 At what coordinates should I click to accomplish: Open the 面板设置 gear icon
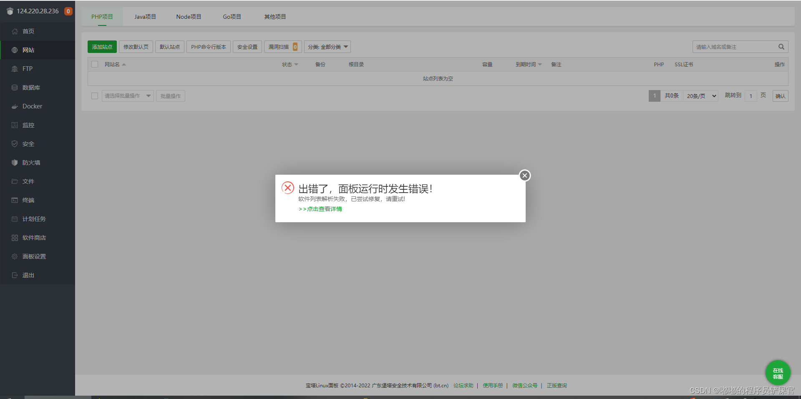(15, 256)
